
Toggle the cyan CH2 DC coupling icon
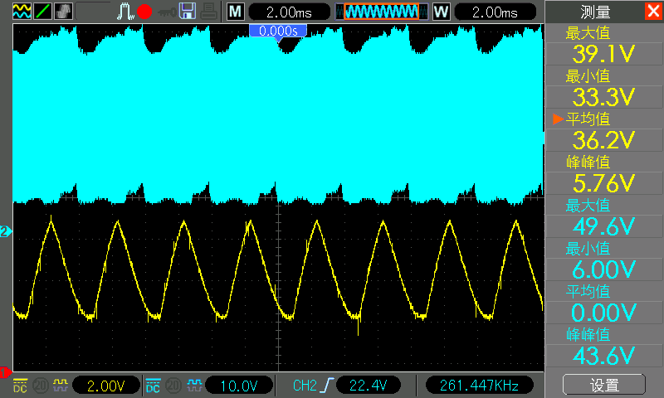(154, 386)
